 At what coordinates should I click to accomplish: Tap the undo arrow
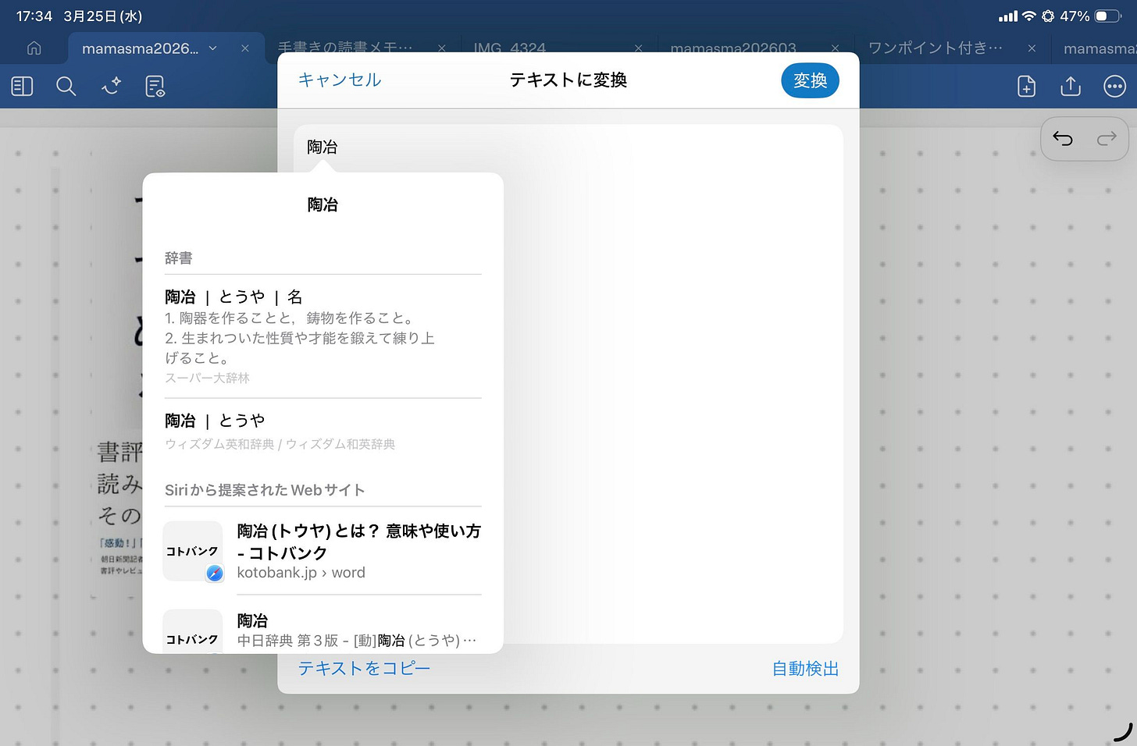pyautogui.click(x=1063, y=139)
